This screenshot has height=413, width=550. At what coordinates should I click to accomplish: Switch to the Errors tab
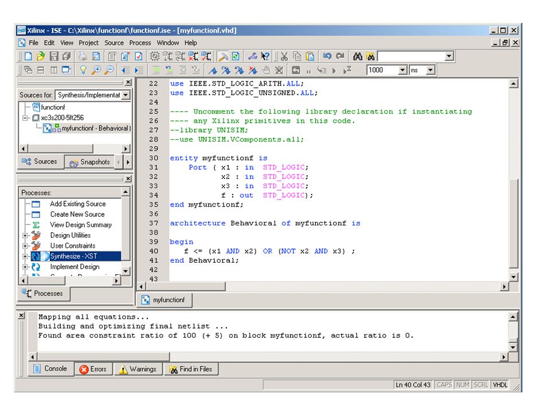pos(93,369)
